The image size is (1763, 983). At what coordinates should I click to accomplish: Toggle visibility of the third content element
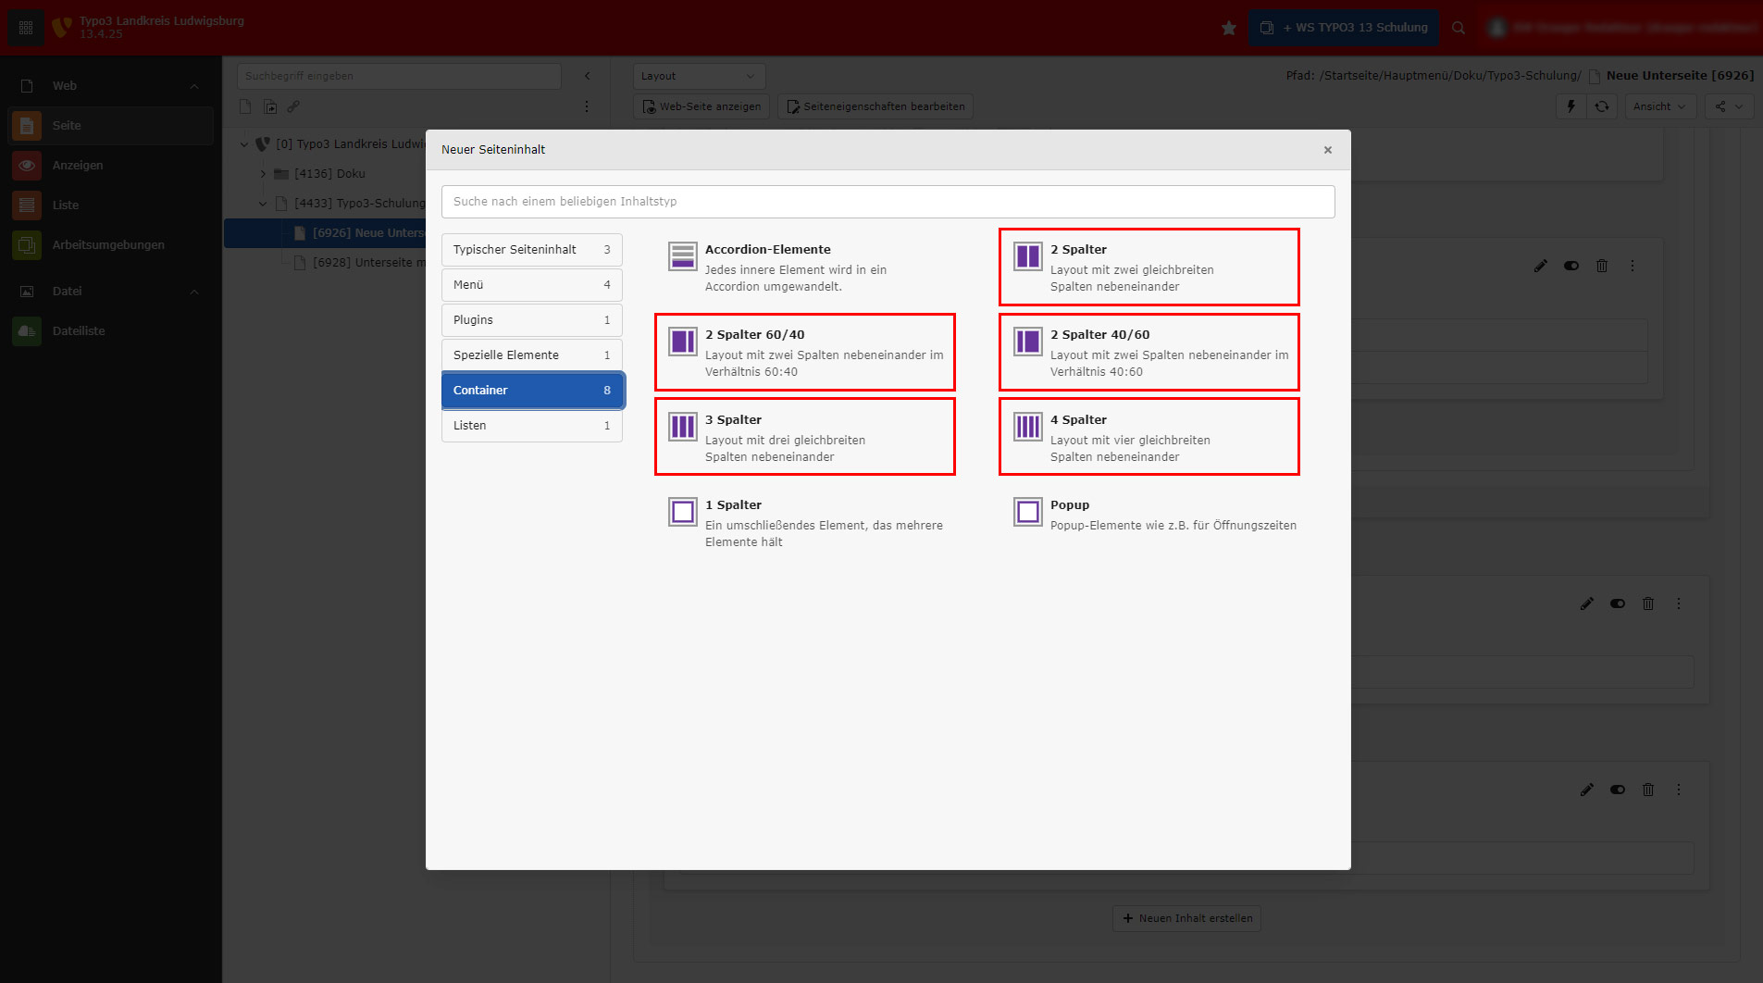(x=1618, y=790)
